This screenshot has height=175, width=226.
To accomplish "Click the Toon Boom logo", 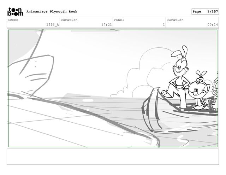I will (15, 12).
